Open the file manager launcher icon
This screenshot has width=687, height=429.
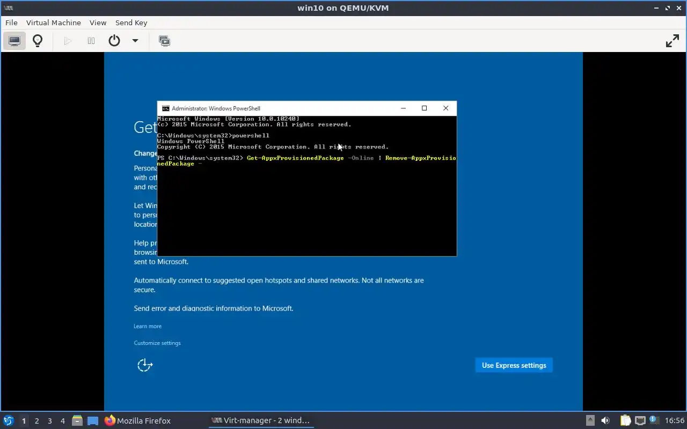tap(77, 420)
